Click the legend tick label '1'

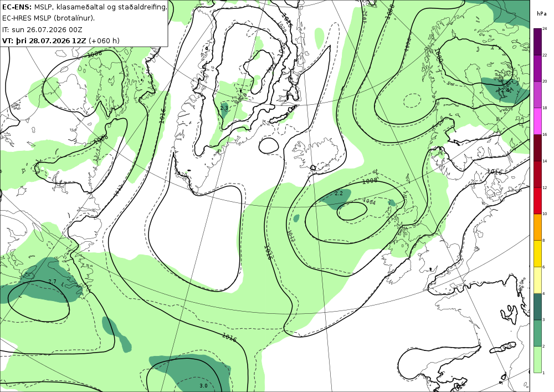[543, 373]
